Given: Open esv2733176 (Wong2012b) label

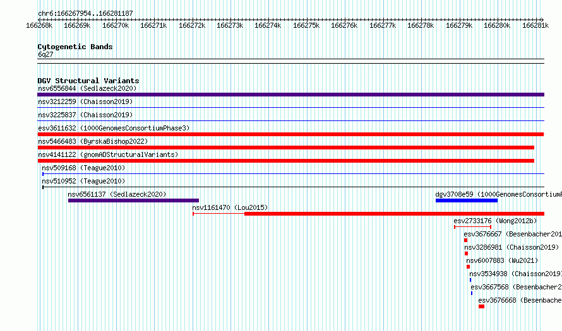Looking at the screenshot, I should click(x=495, y=221).
